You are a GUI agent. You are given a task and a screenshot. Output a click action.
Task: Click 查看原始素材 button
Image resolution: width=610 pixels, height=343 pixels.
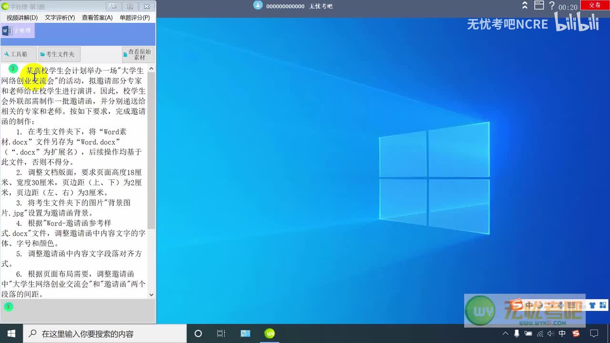click(x=138, y=54)
